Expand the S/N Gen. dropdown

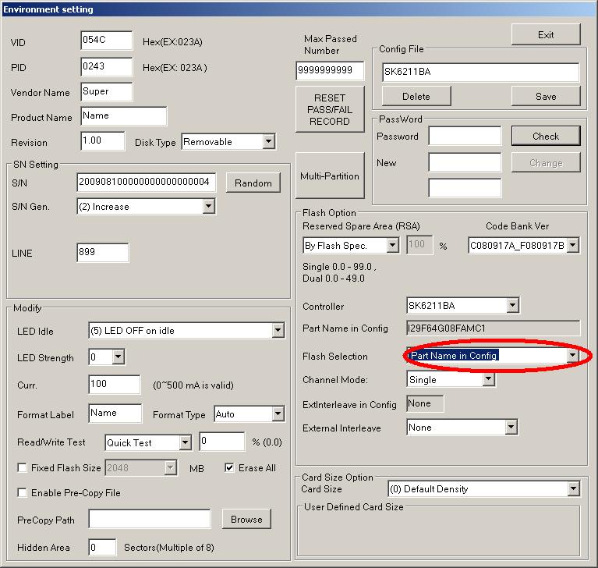pos(208,207)
